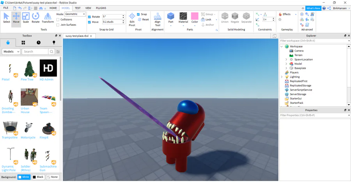Screen dimensions: 351x183
Task: Switch to the PLUGINS ribbon tab
Action: (x=101, y=8)
